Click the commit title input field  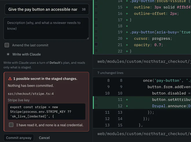tap(47, 9)
